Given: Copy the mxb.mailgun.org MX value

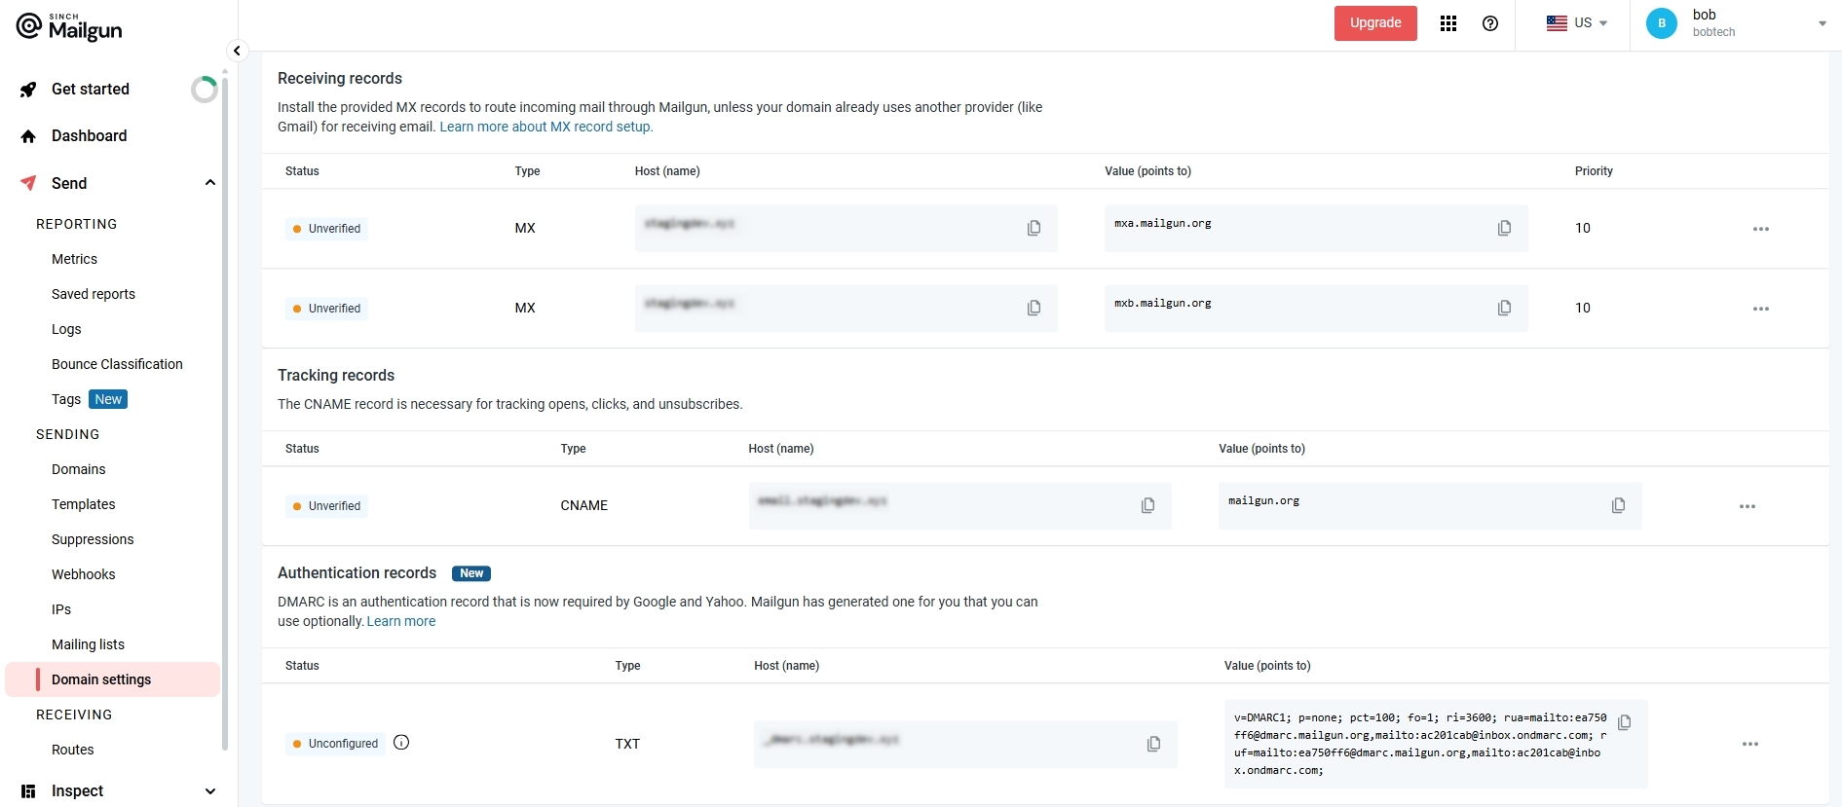Looking at the screenshot, I should (1504, 308).
